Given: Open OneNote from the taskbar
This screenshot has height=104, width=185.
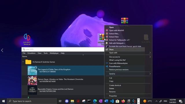Looking at the screenshot, I should pos(101,101).
